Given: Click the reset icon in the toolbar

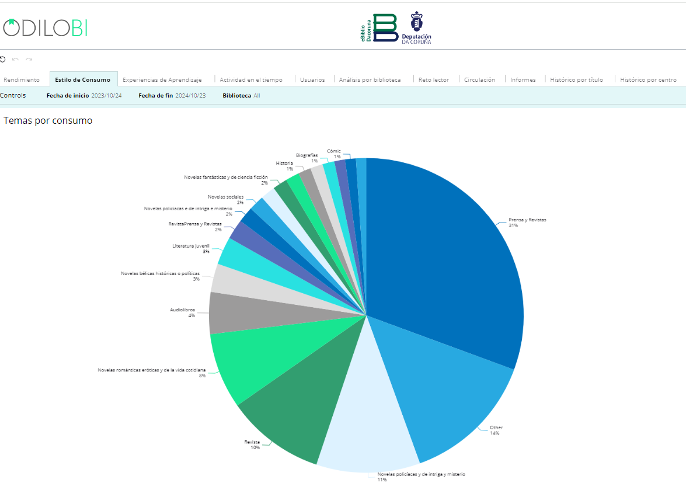Looking at the screenshot, I should 3,59.
